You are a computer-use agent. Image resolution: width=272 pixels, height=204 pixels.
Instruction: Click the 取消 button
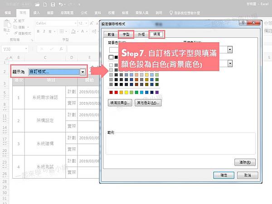point(248,175)
